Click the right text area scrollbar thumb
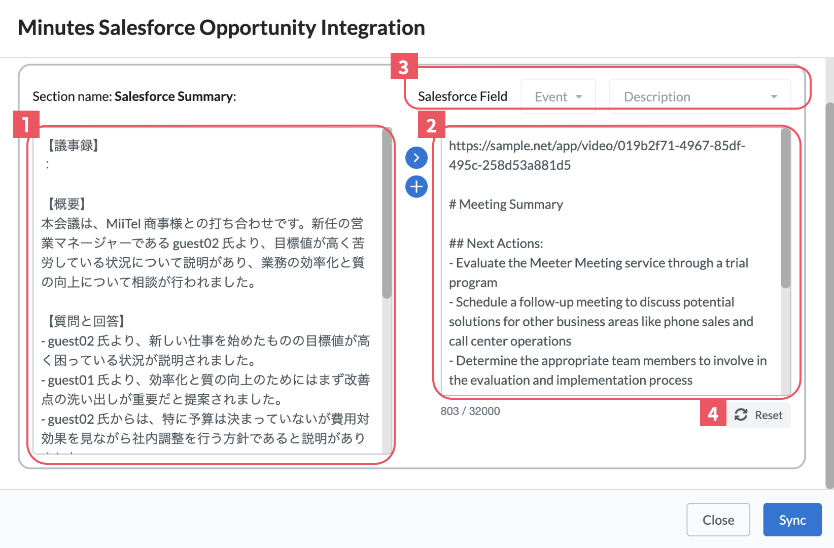 click(786, 208)
